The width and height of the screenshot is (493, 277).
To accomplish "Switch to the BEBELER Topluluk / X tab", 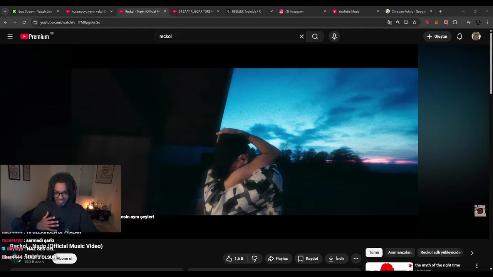I will pos(250,12).
